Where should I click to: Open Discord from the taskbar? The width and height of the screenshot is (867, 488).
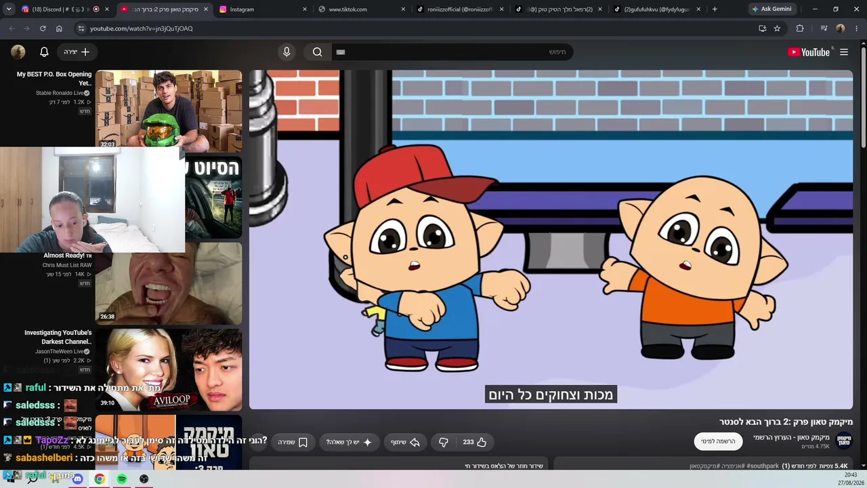tap(78, 479)
